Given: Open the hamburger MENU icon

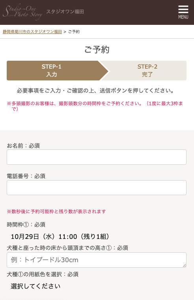Looking at the screenshot, I should point(183,12).
